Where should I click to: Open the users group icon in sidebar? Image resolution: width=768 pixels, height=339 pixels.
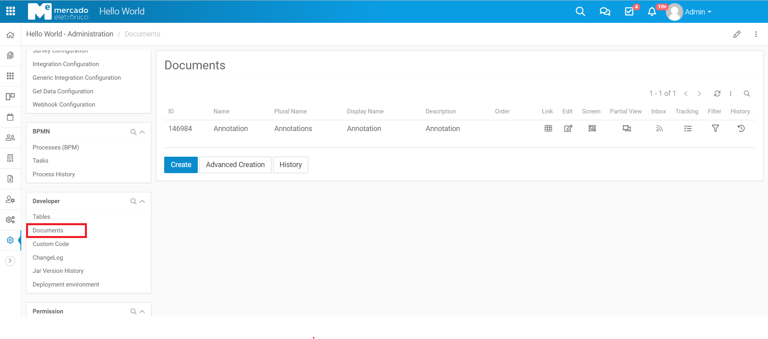point(10,137)
